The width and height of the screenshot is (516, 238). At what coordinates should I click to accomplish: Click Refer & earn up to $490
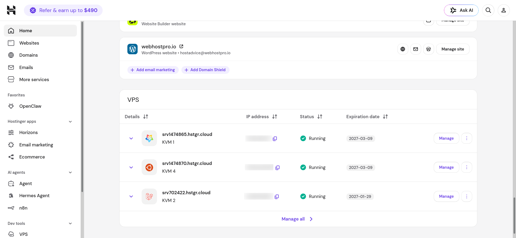click(63, 10)
